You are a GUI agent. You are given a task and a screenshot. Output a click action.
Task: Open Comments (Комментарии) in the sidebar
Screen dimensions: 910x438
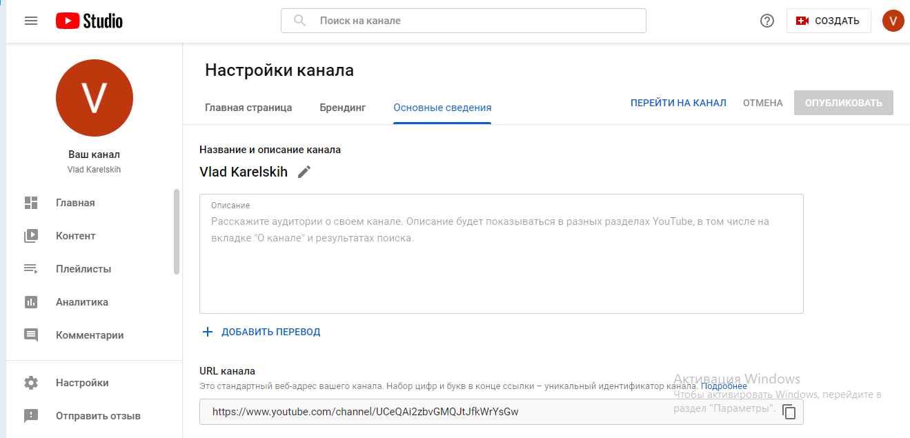[90, 335]
